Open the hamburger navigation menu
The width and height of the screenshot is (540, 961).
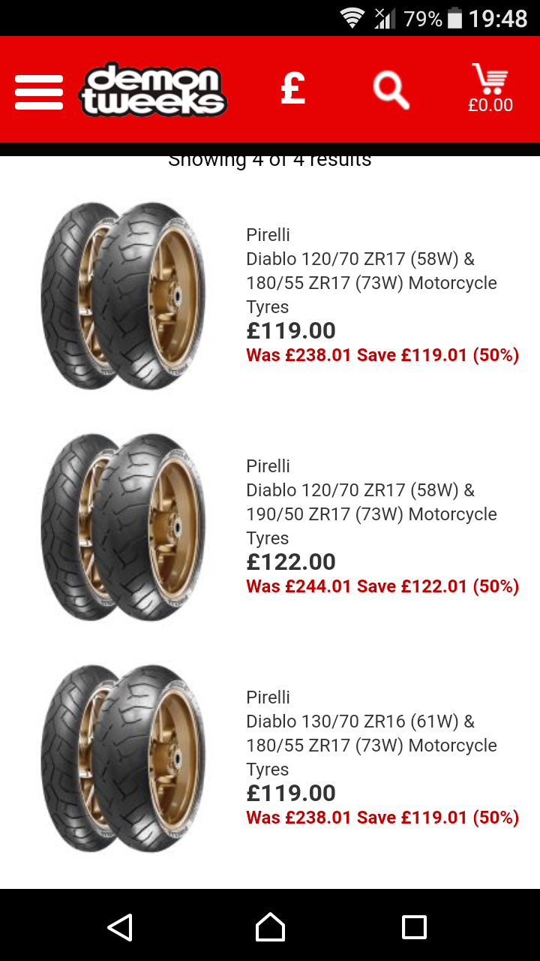(39, 92)
